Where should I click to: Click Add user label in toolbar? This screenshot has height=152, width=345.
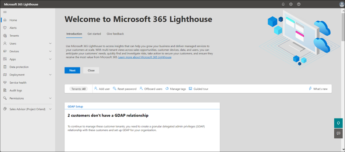click(x=104, y=89)
